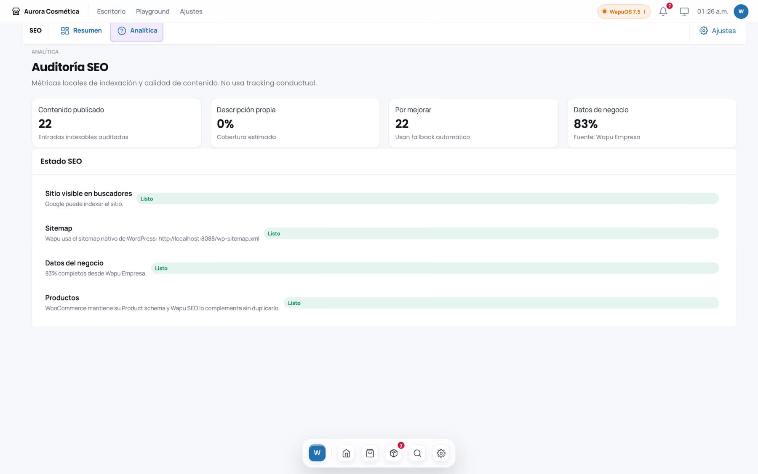
Task: Click the W launcher button in dock
Action: click(317, 453)
